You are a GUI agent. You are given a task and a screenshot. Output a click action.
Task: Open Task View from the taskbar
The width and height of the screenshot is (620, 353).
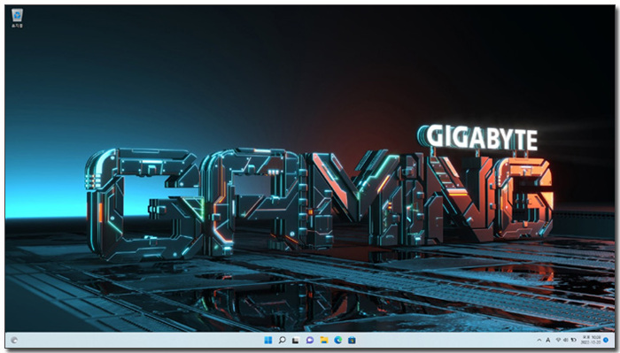295,340
